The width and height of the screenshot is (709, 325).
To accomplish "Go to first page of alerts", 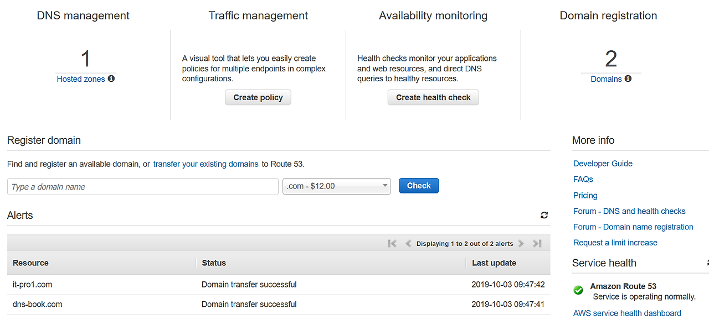I will [392, 243].
